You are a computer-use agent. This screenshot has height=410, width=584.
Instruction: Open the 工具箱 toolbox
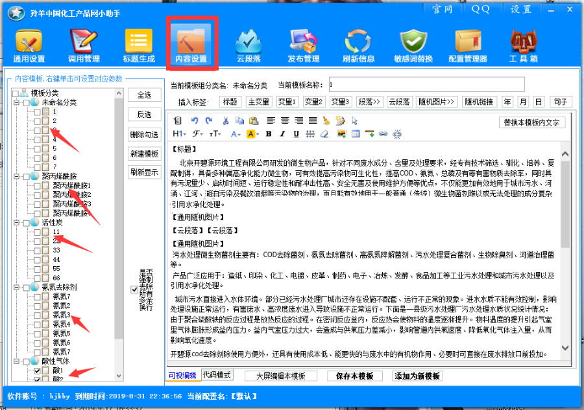tap(523, 47)
